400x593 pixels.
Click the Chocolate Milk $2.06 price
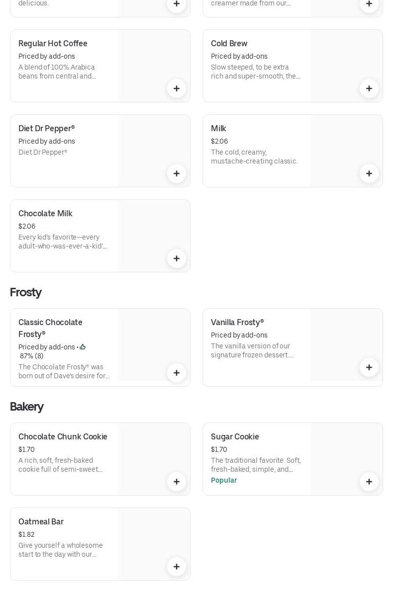click(27, 226)
